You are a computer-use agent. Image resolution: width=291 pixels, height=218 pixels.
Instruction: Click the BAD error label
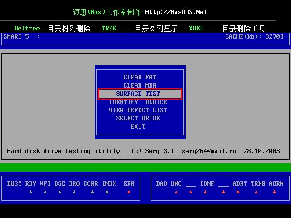(x=162, y=183)
